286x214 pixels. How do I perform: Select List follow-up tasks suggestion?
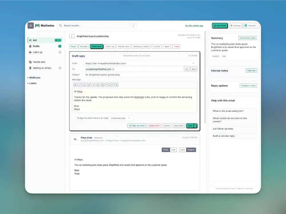[234, 129]
